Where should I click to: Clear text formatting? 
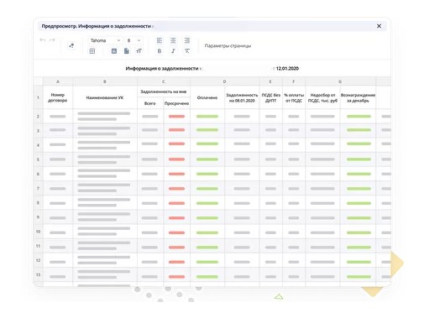point(187,51)
